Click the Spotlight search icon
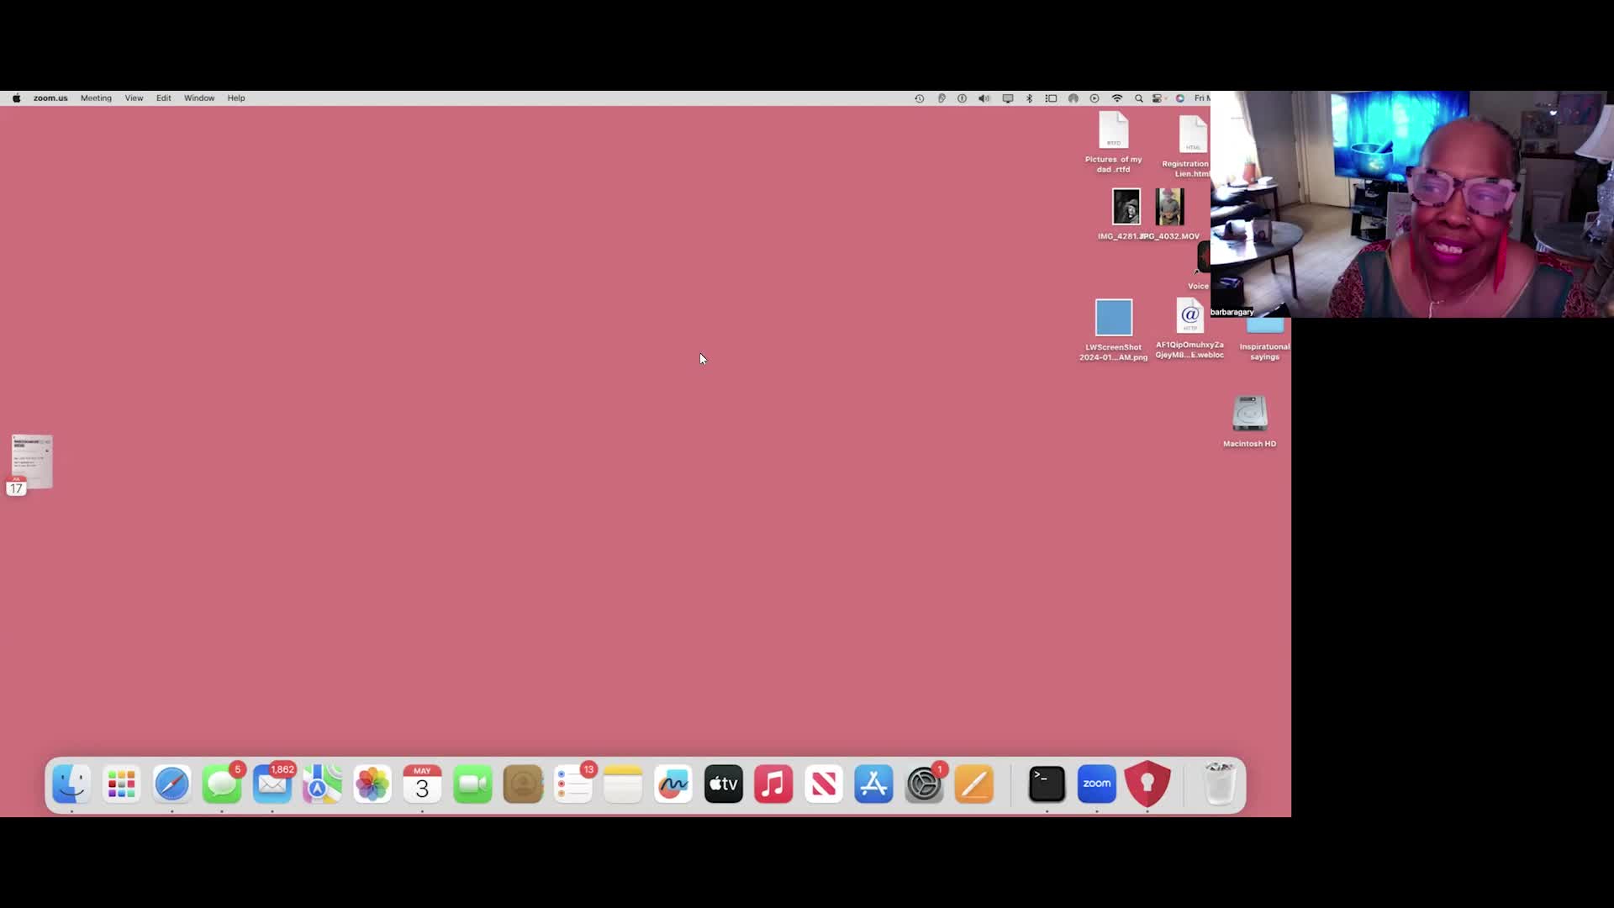 (x=1139, y=98)
